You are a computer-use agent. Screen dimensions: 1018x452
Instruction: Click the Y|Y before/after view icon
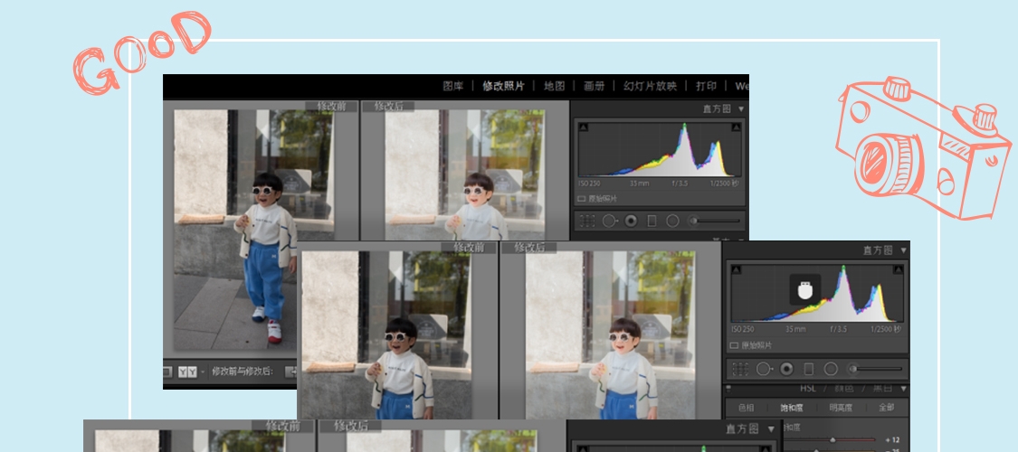coord(188,372)
